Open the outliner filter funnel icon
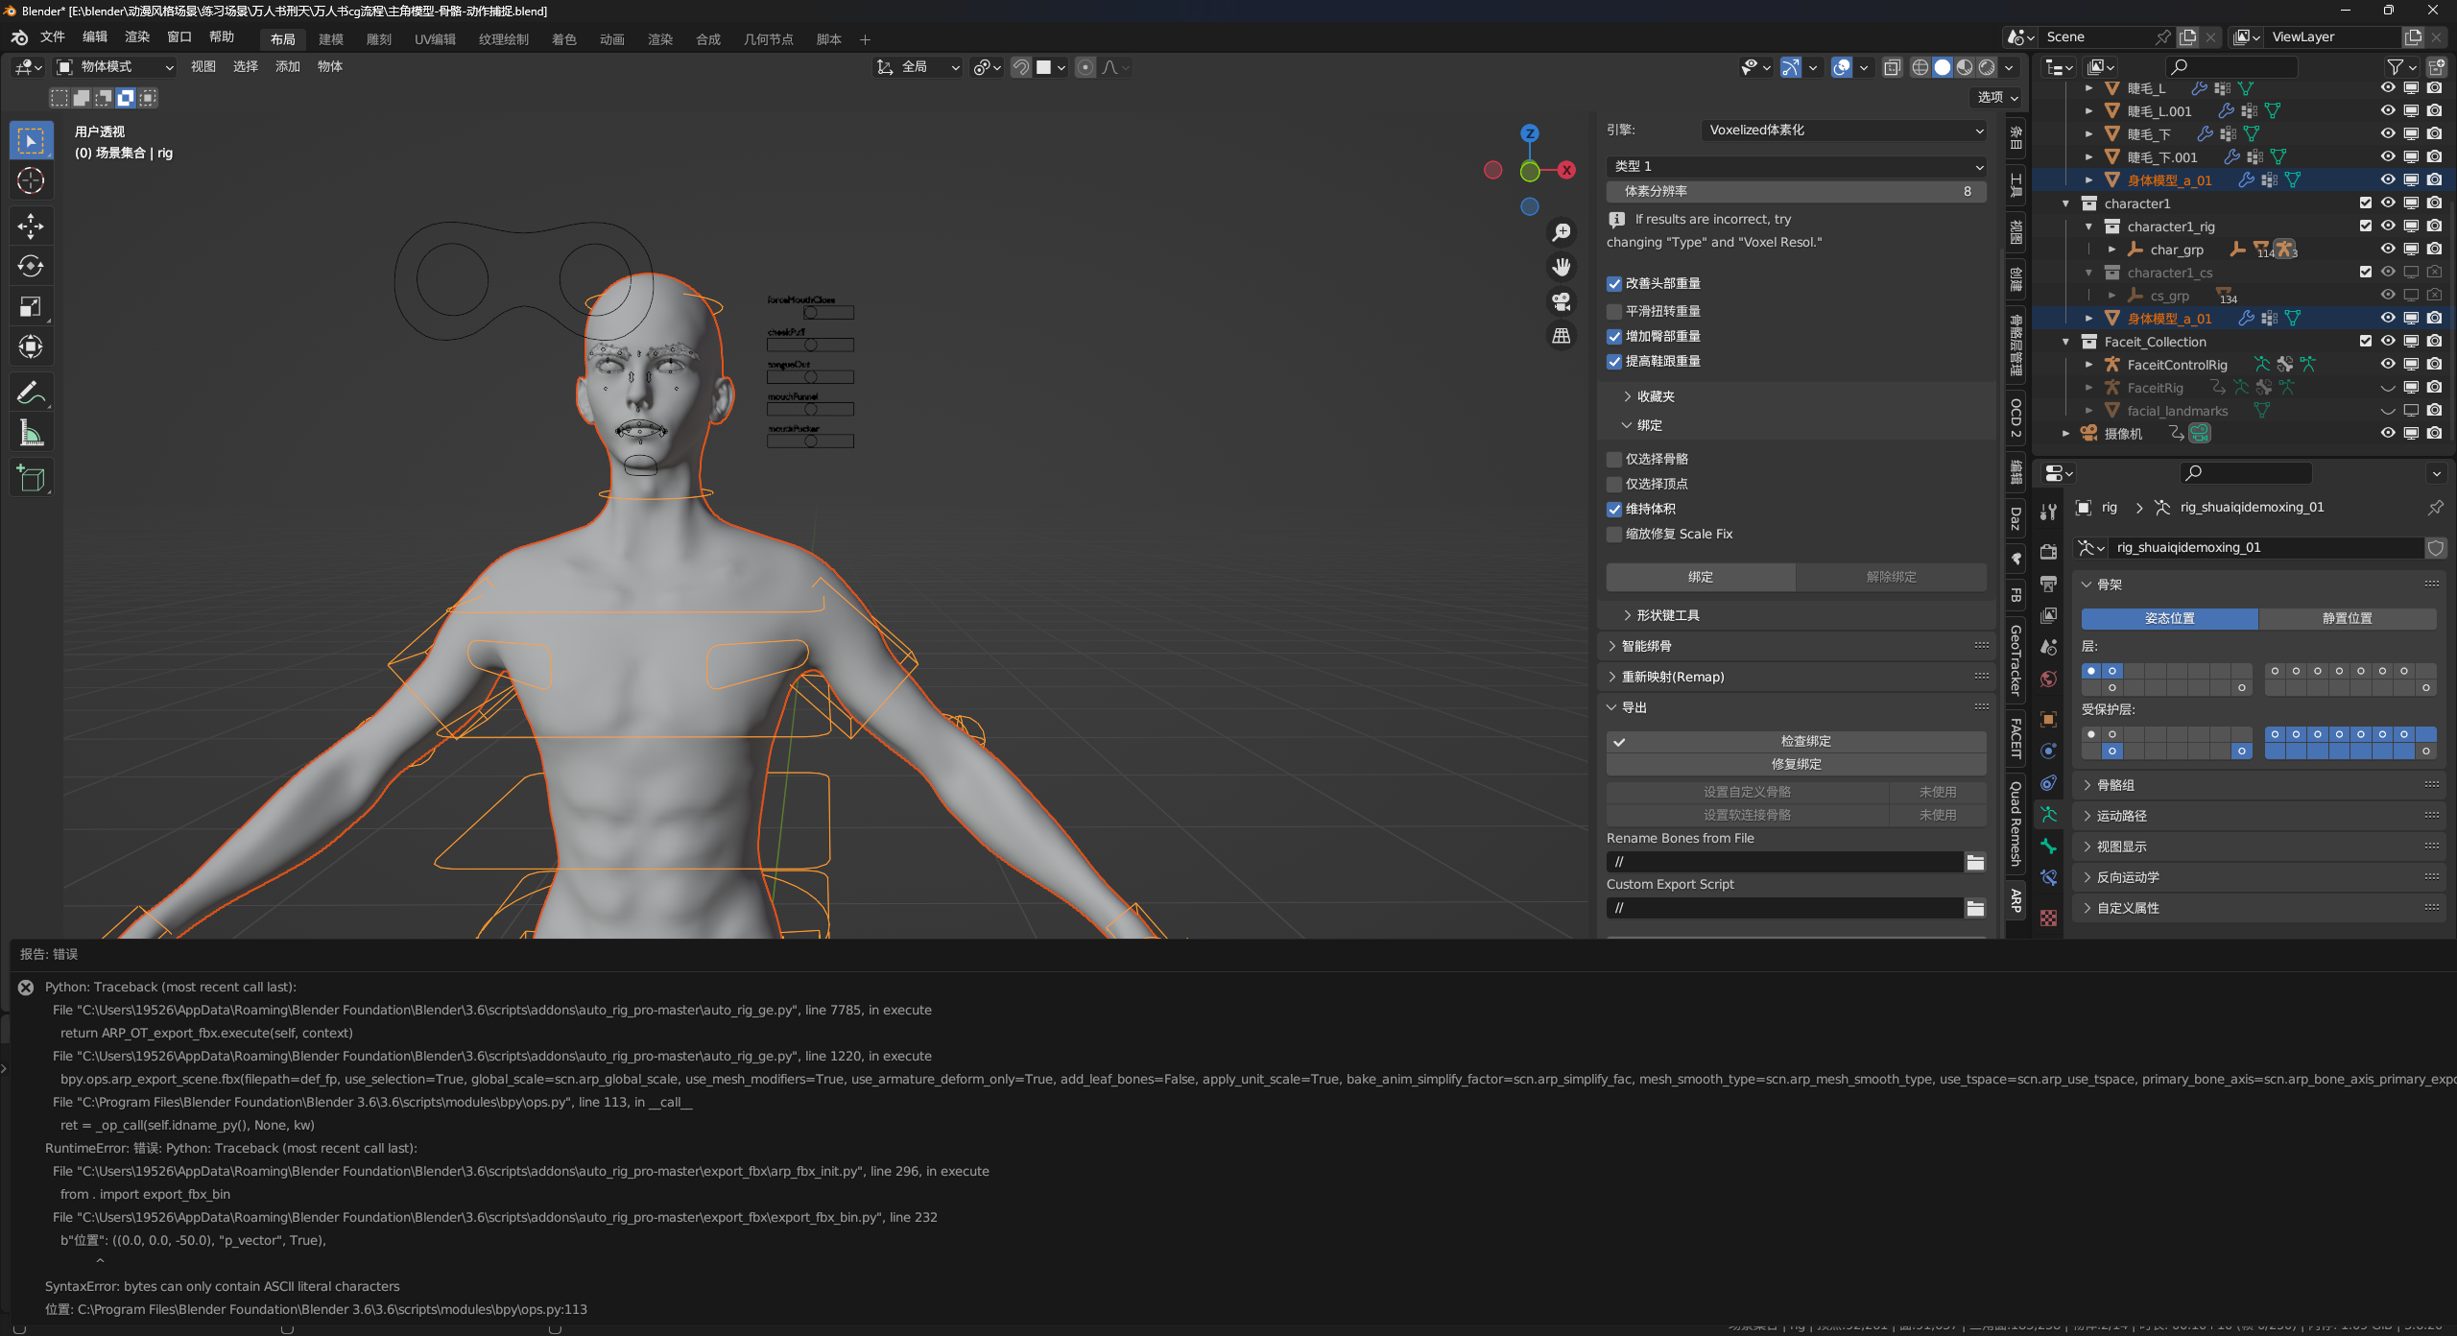The height and width of the screenshot is (1336, 2457). point(2396,67)
